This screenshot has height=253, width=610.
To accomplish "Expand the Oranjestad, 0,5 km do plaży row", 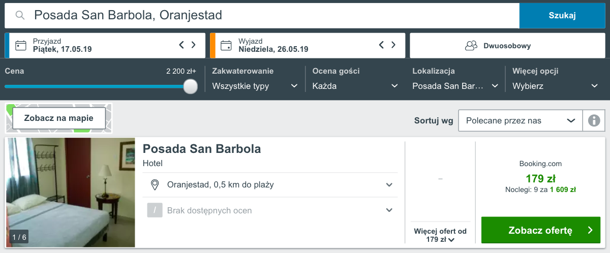I will coord(270,185).
